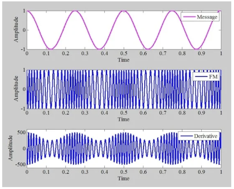Click the -1 y-axis tick of FM plot

coord(23,109)
